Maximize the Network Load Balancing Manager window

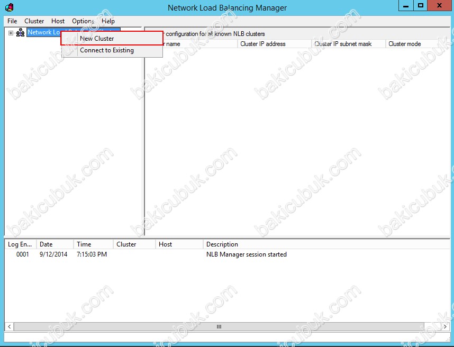tap(421, 6)
